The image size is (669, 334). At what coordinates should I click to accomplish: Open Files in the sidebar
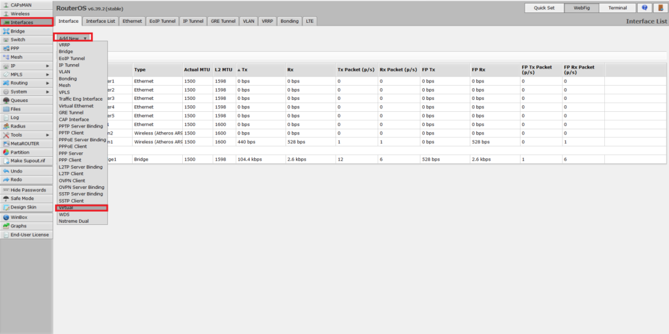coord(26,109)
